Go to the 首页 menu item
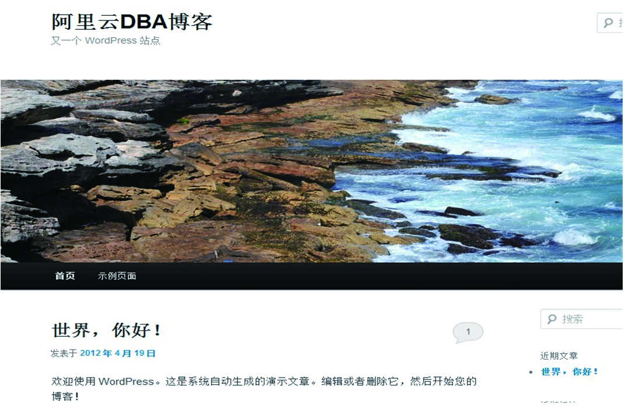The image size is (624, 412). [65, 276]
